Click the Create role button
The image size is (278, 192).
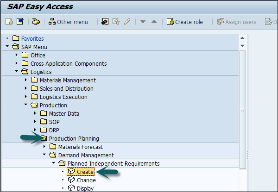(185, 22)
